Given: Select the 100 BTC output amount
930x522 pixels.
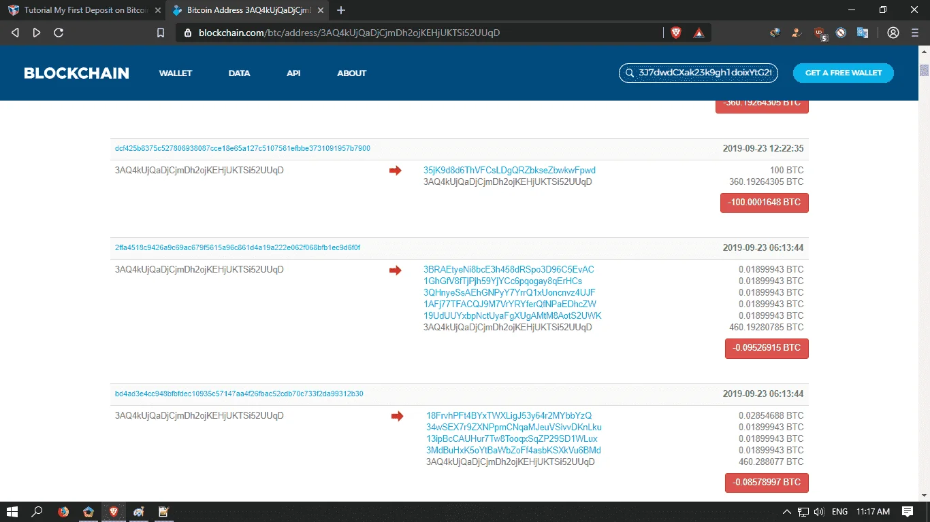Looking at the screenshot, I should click(786, 171).
